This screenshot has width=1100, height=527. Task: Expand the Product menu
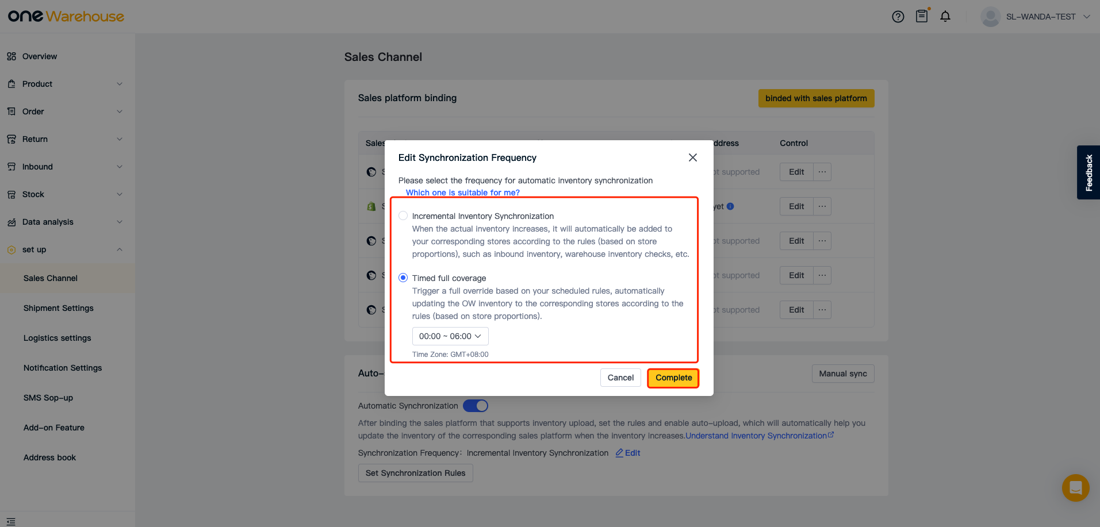point(67,84)
